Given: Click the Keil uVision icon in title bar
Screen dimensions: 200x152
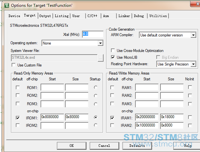Looking at the screenshot, I should pos(7,5).
